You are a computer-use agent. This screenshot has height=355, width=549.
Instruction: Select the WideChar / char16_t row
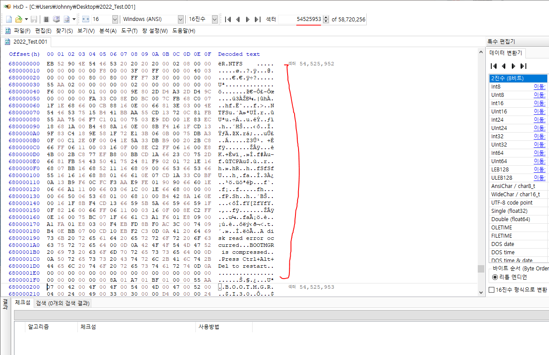(x=518, y=194)
